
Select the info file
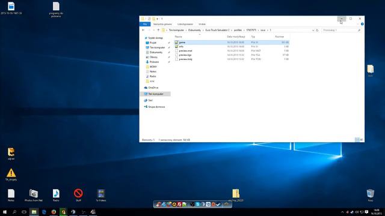click(x=232, y=47)
